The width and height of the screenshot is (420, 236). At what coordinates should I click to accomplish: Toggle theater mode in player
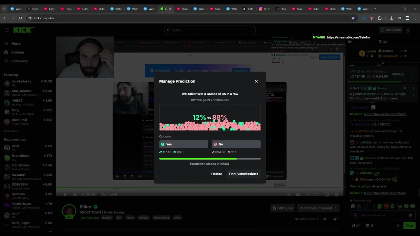pyautogui.click(x=307, y=194)
